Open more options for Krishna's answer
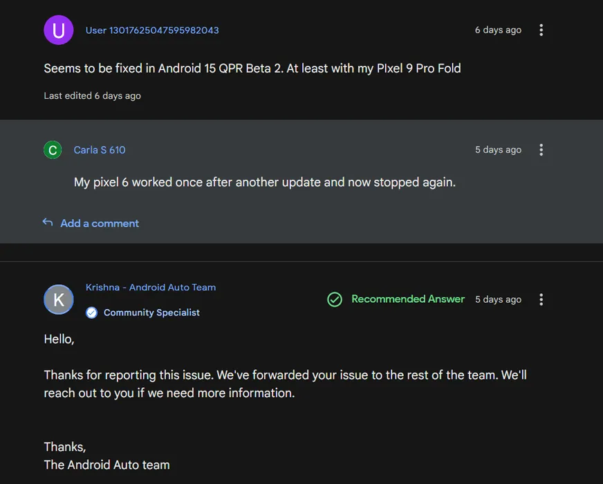The image size is (603, 484). pos(541,299)
